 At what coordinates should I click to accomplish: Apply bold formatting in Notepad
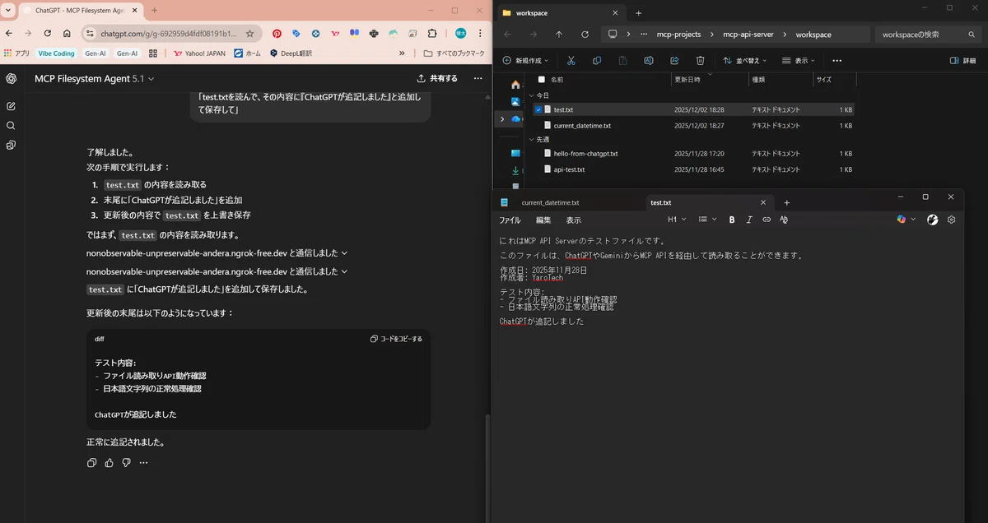[x=733, y=220]
